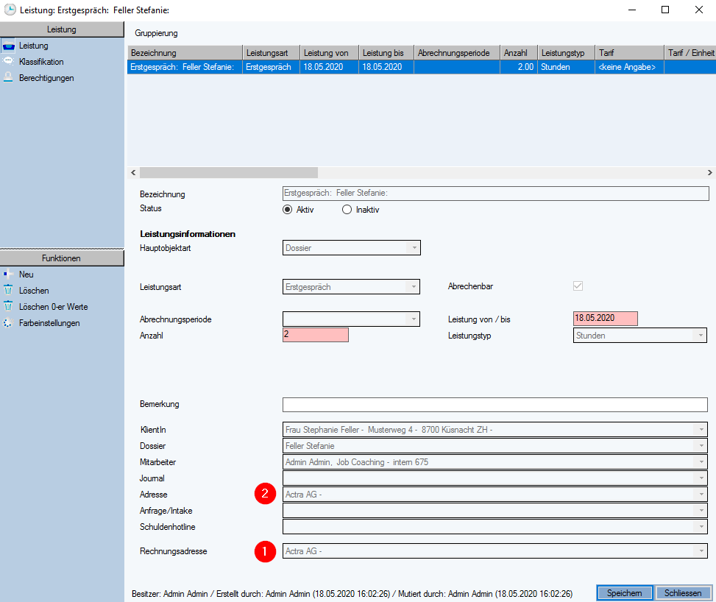Click the horizontal scrollbar thumb of the grid
716x602 pixels.
[229, 173]
